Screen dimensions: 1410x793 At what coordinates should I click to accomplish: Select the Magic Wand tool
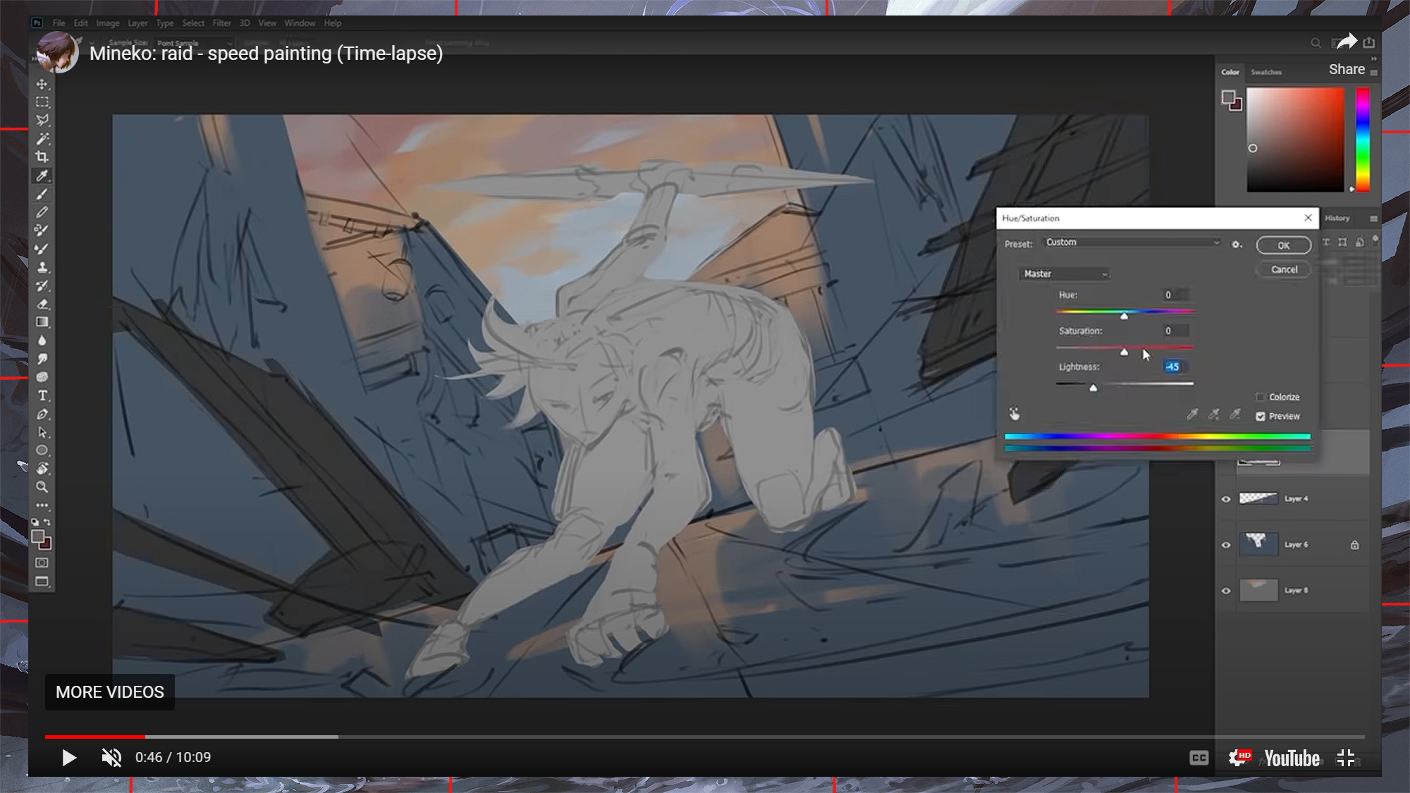(x=42, y=139)
